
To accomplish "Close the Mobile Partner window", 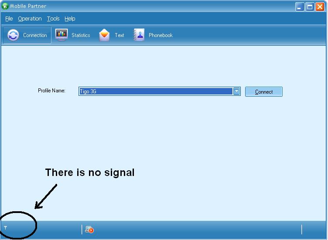I will pyautogui.click(x=320, y=7).
